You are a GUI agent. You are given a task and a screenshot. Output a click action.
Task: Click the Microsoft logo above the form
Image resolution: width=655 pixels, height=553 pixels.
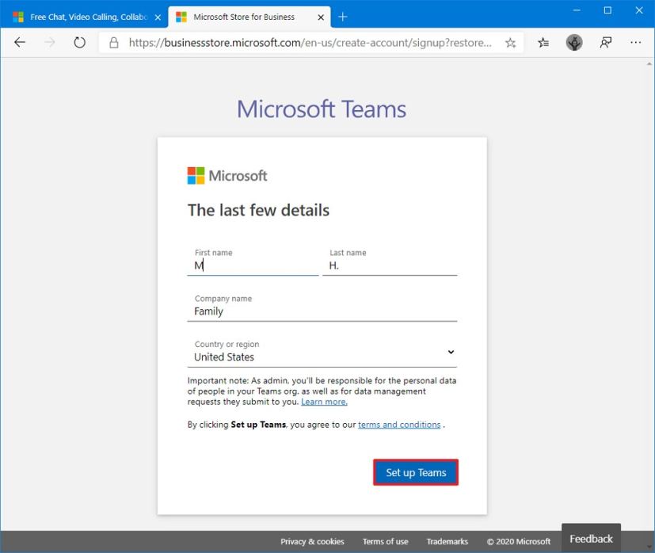coord(227,175)
